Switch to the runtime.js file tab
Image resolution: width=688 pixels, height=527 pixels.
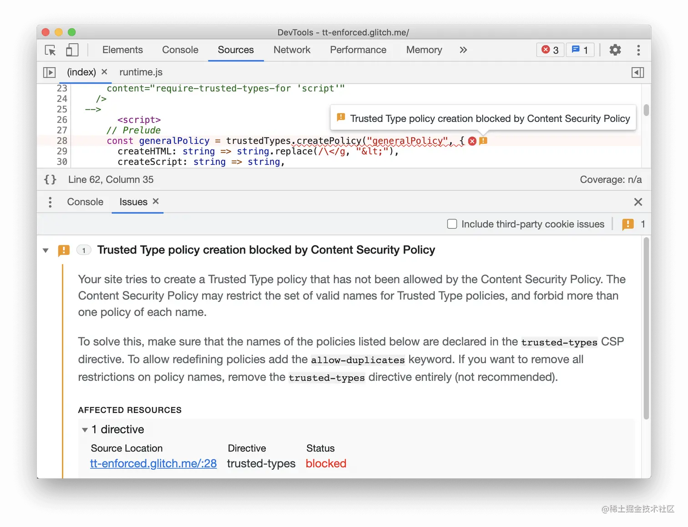click(x=141, y=72)
